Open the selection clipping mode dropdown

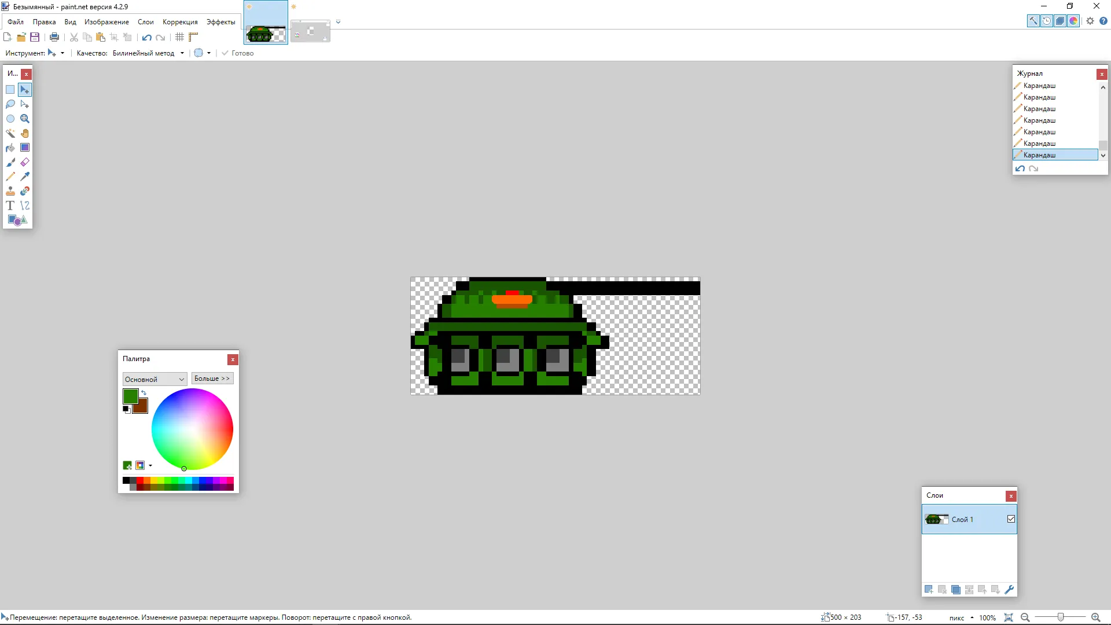point(202,53)
